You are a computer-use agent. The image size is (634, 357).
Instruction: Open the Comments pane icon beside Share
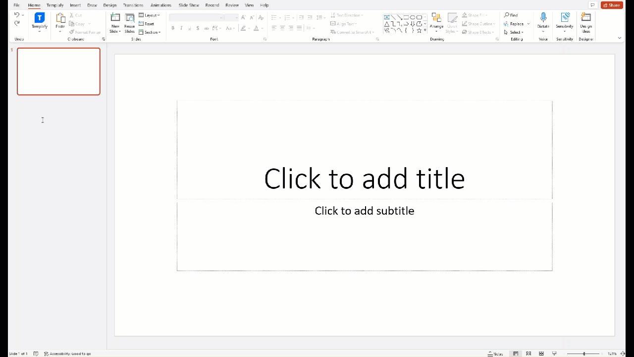pos(592,5)
